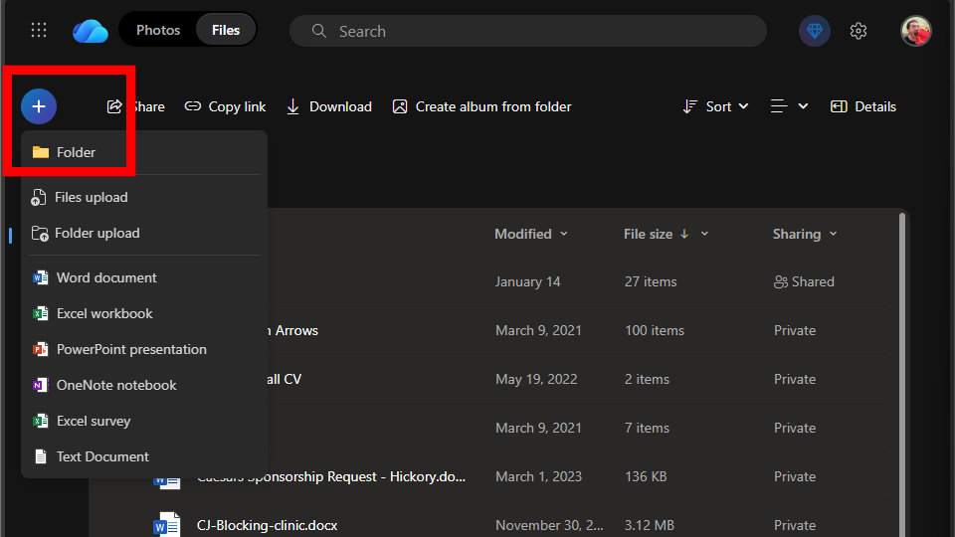The image size is (955, 537).
Task: Open Settings gear icon
Action: 859,31
